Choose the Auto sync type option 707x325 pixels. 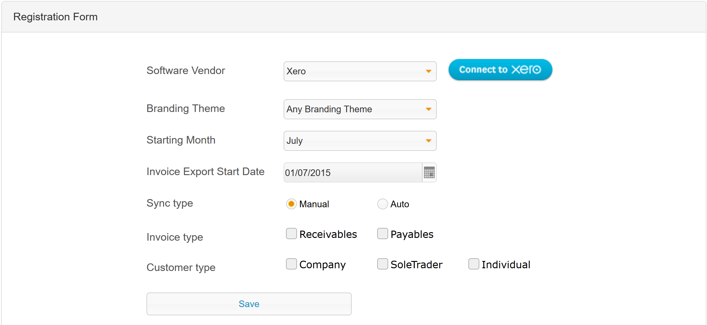click(x=382, y=204)
